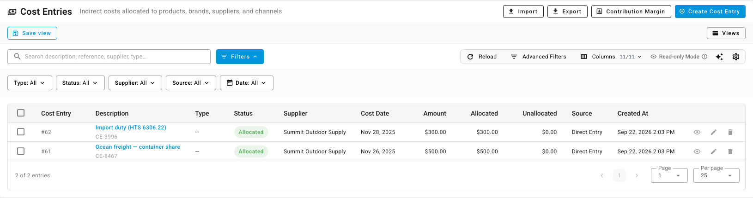Sort by Amount column header
The width and height of the screenshot is (753, 198).
click(435, 113)
